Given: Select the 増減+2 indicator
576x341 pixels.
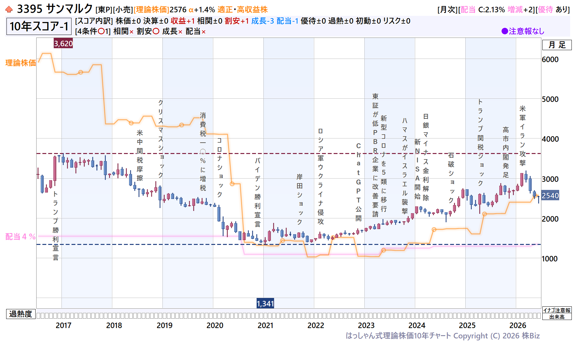Looking at the screenshot, I should click(x=520, y=10).
